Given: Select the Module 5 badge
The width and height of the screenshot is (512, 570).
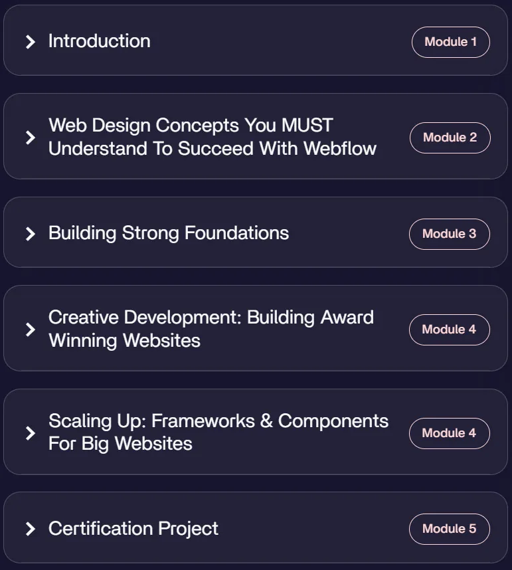Looking at the screenshot, I should [449, 529].
